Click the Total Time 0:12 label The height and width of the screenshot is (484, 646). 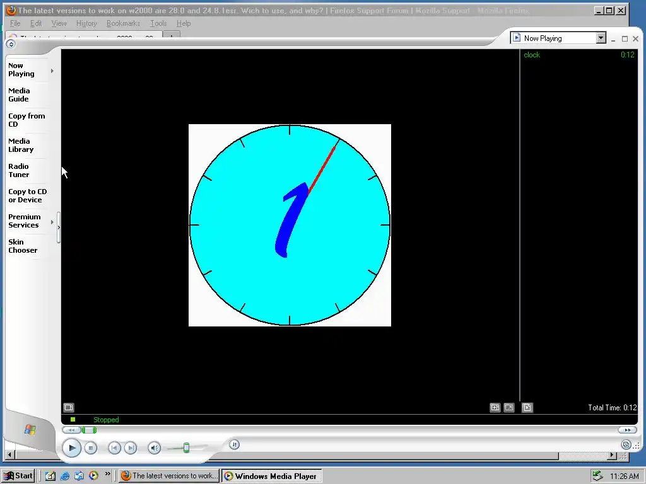click(612, 408)
